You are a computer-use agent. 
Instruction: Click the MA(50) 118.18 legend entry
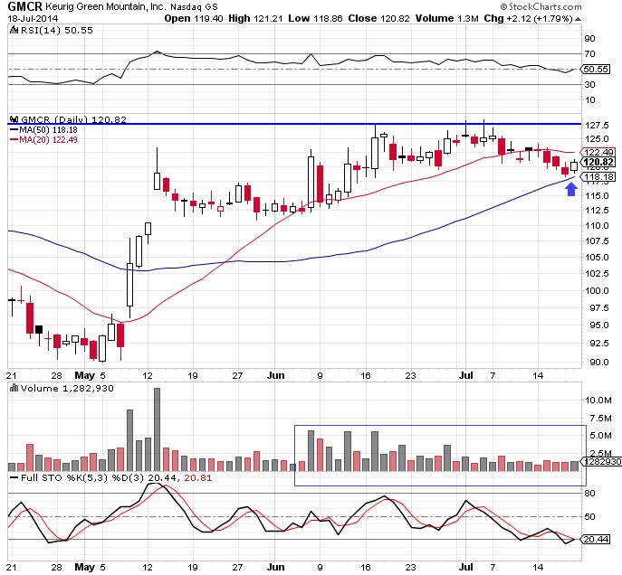[43, 130]
